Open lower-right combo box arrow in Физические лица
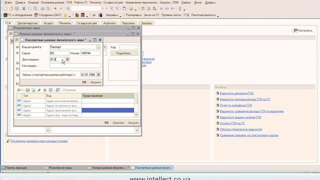The width and height of the screenshot is (320, 180). [x=137, y=130]
